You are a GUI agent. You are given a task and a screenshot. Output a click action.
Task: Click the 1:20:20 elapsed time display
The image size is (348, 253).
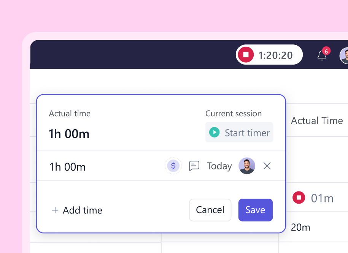pos(276,55)
